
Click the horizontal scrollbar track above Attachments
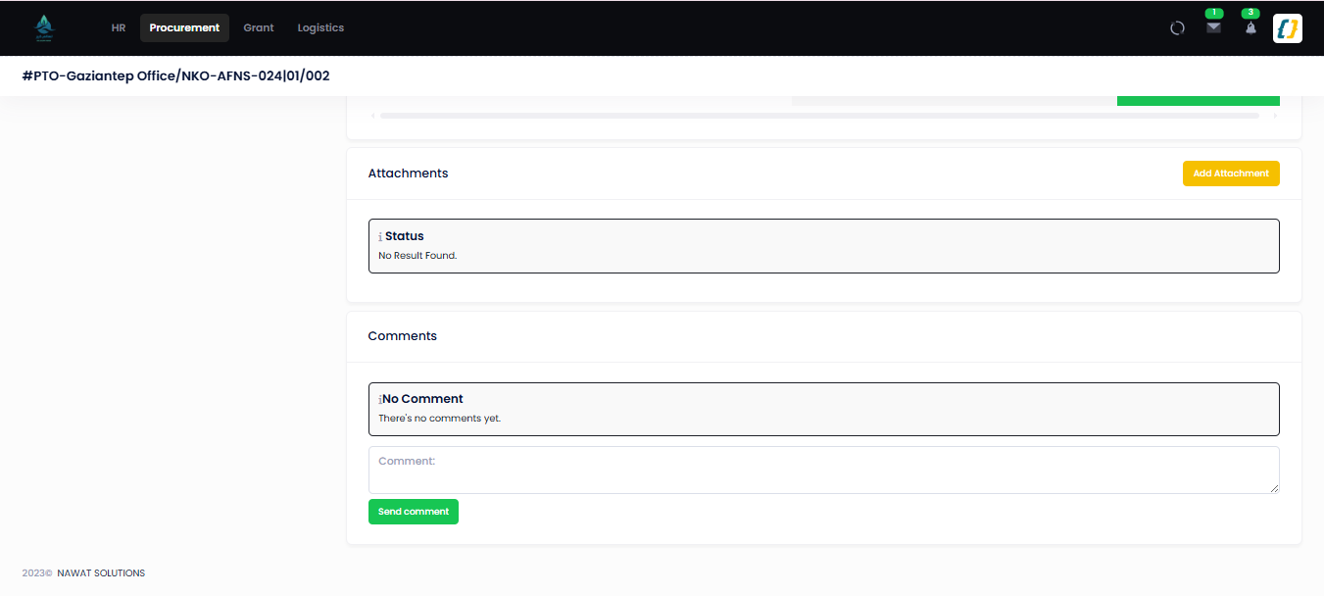coord(819,116)
